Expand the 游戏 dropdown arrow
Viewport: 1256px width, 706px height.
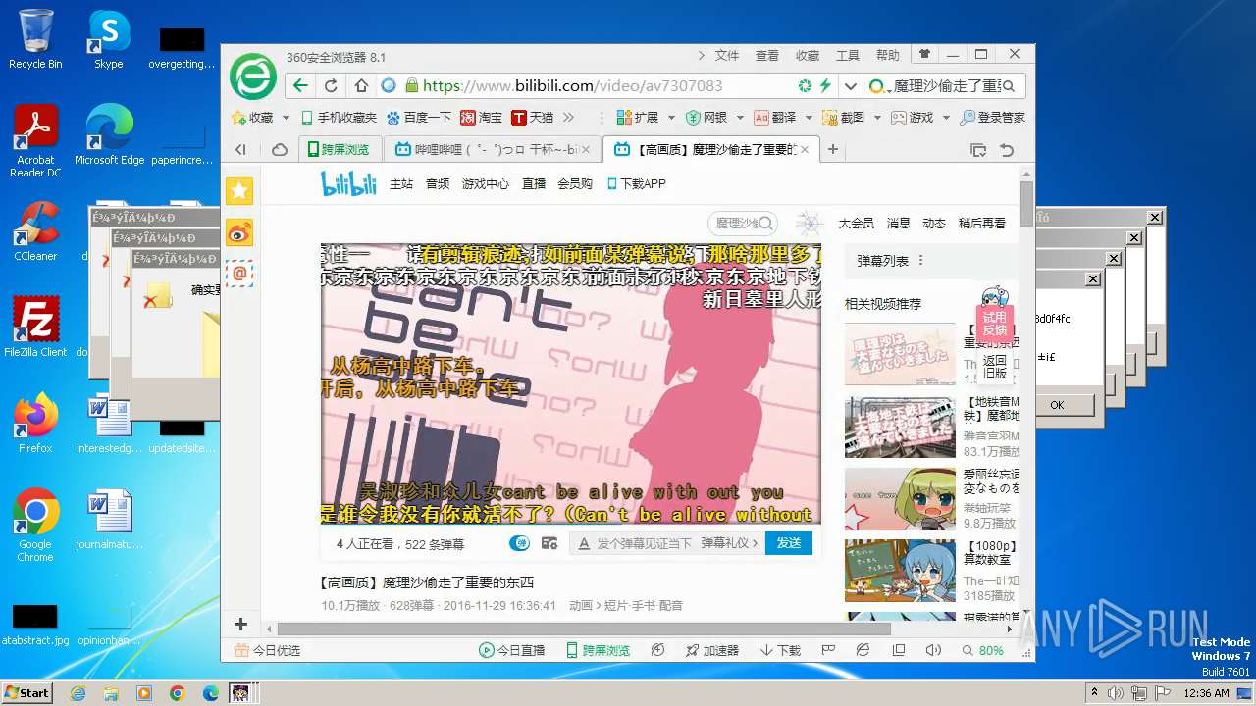(x=946, y=118)
